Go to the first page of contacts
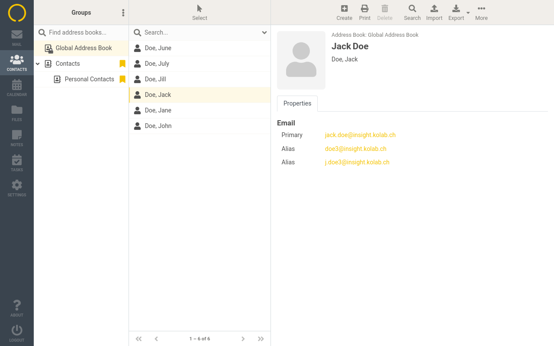 tap(138, 339)
